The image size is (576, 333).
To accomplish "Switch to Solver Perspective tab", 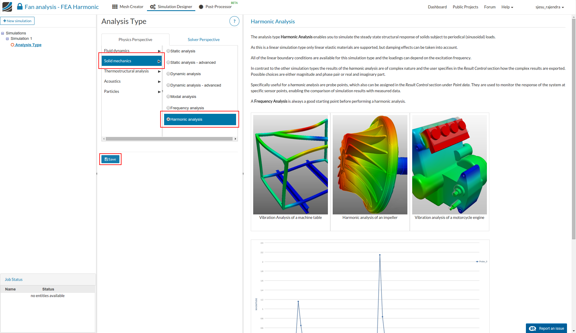I will [204, 40].
